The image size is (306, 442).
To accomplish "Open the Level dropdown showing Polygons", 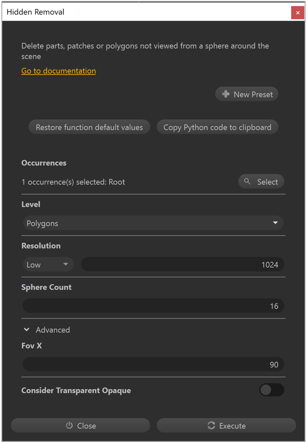I will pos(153,223).
